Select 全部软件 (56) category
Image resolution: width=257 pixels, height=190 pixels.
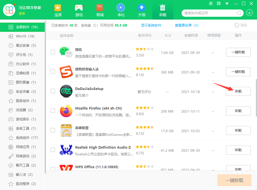(22, 27)
